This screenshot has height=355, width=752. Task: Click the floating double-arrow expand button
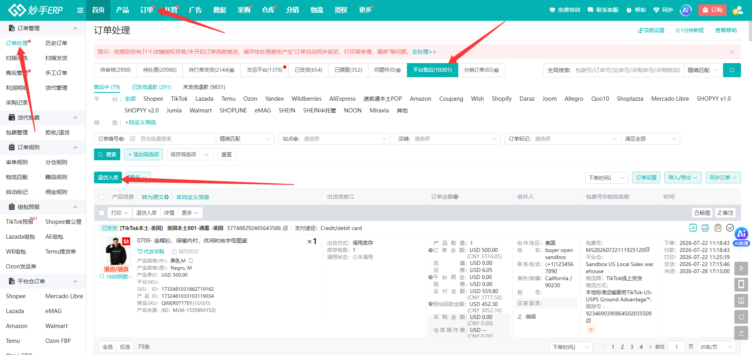(741, 268)
